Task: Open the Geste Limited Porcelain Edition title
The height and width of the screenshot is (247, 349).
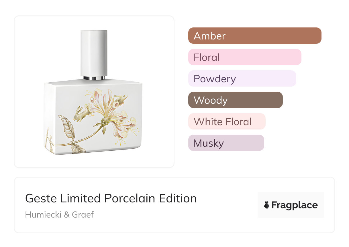Action: [111, 198]
